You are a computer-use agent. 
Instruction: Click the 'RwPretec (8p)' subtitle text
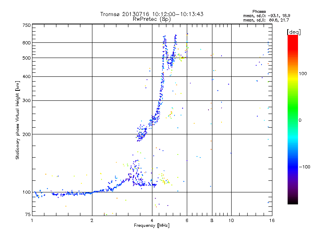(152, 19)
